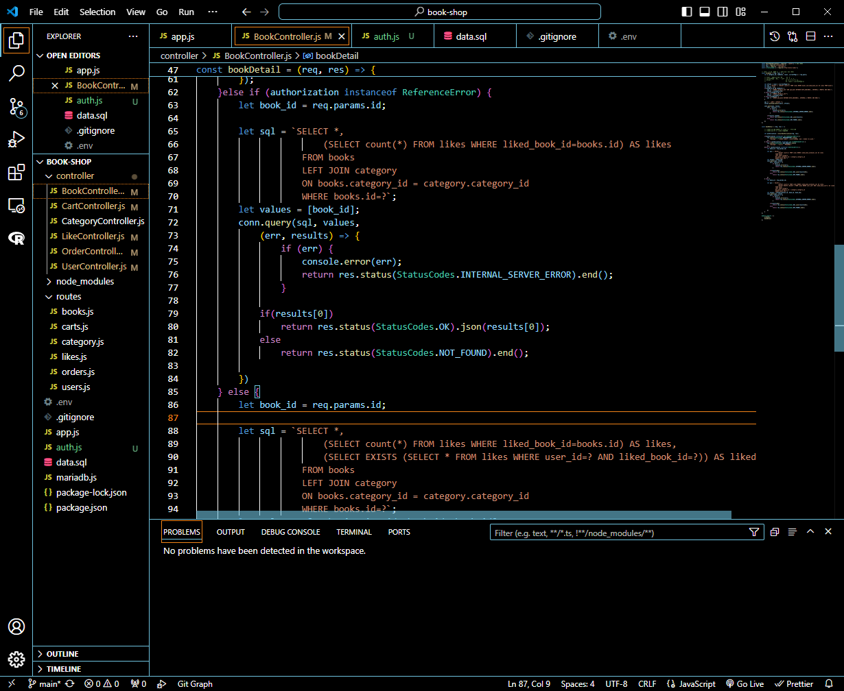Toggle the secondary side bar
Viewport: 844px width, 691px height.
point(722,12)
